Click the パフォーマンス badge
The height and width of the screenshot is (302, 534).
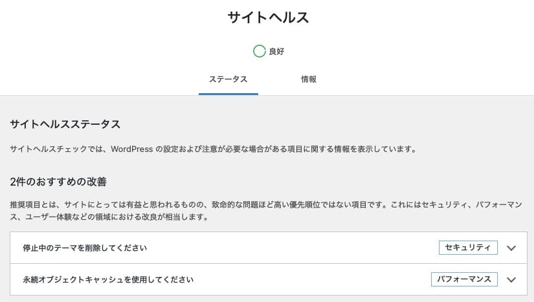pos(464,280)
